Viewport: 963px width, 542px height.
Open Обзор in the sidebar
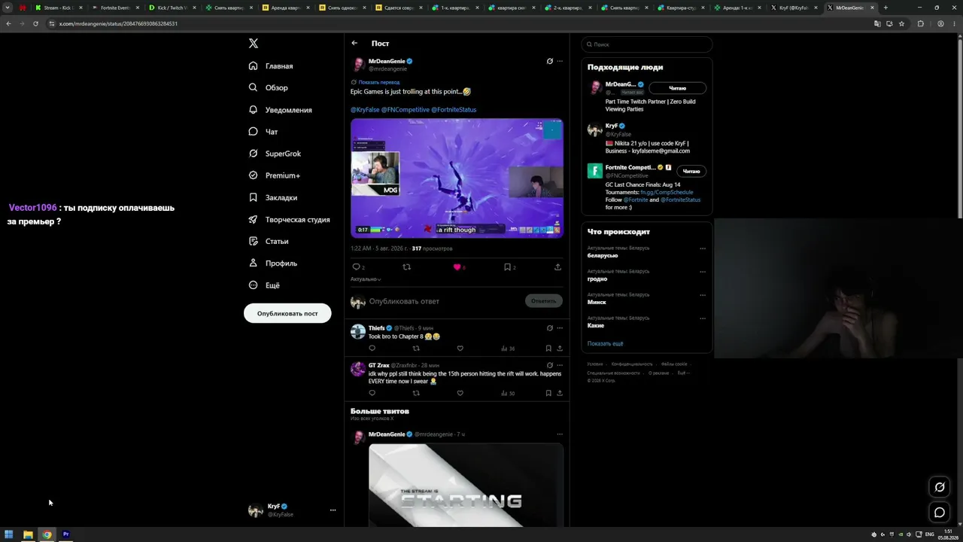269,88
